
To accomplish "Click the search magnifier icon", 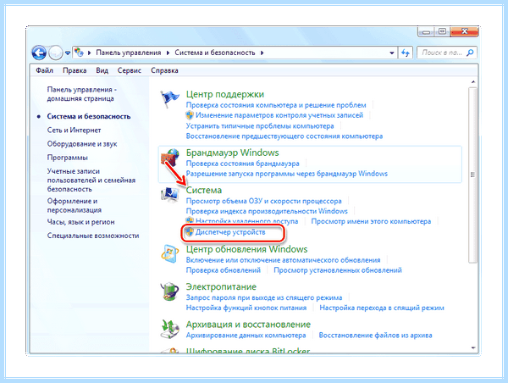I will point(470,53).
